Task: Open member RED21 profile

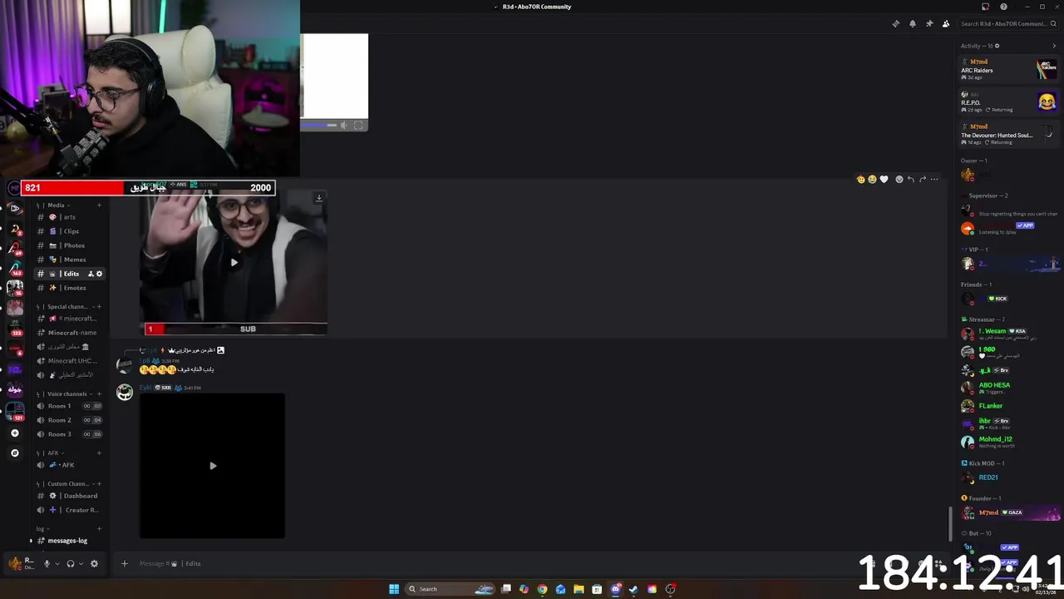Action: 1009,478
